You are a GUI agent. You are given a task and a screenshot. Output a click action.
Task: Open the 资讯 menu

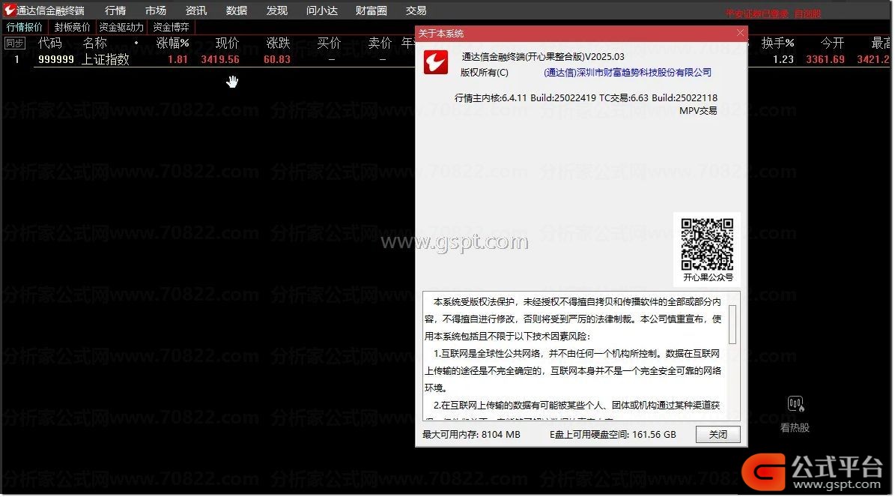point(195,10)
